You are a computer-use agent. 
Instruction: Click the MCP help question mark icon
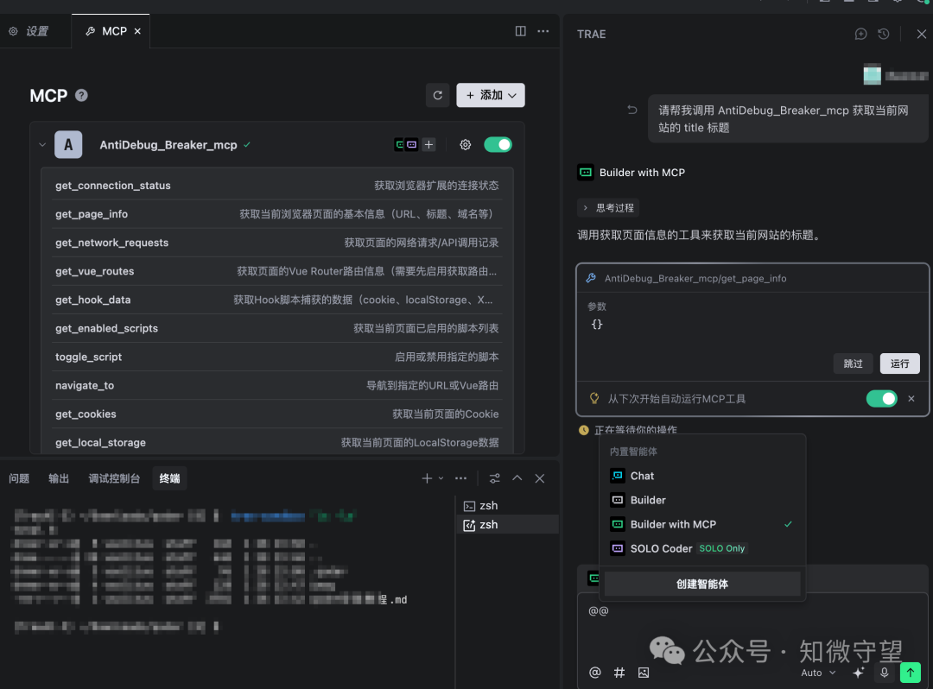(81, 95)
